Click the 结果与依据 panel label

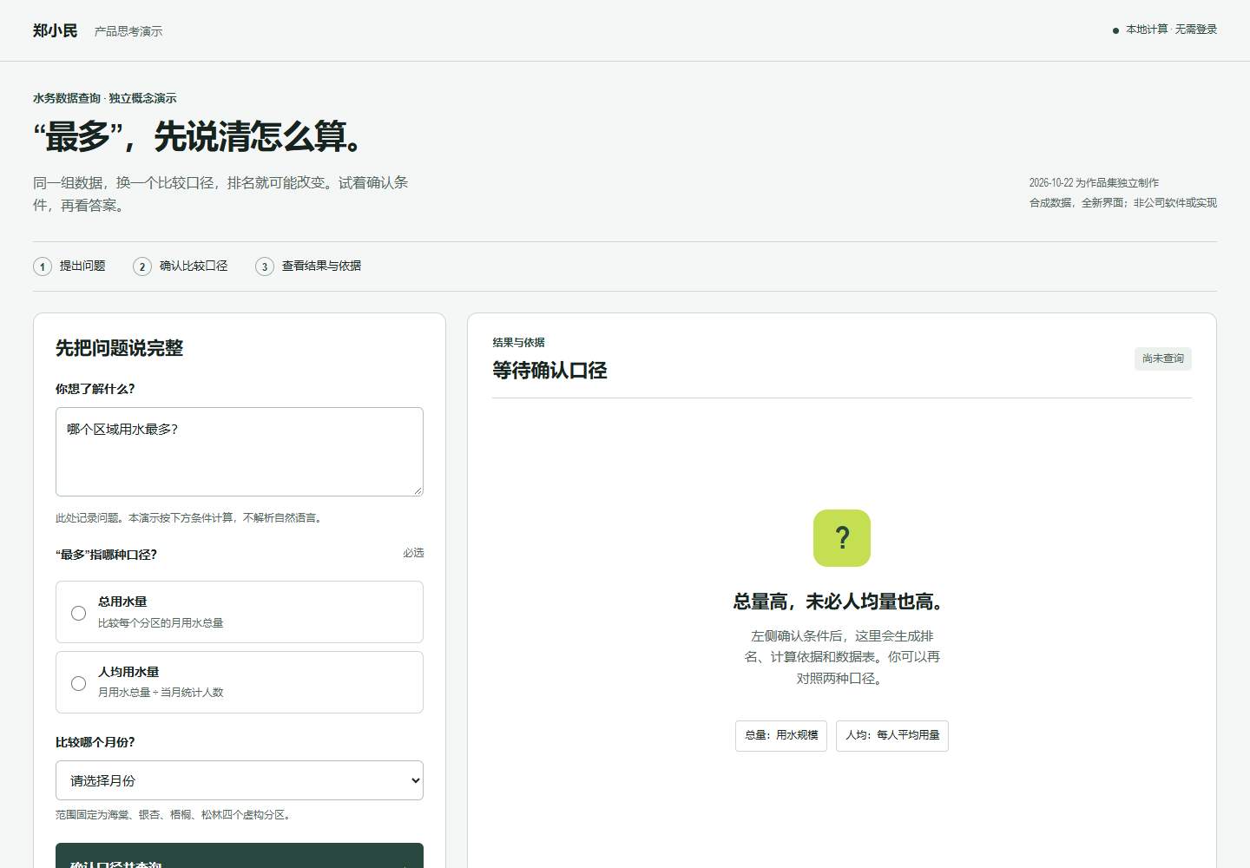519,343
